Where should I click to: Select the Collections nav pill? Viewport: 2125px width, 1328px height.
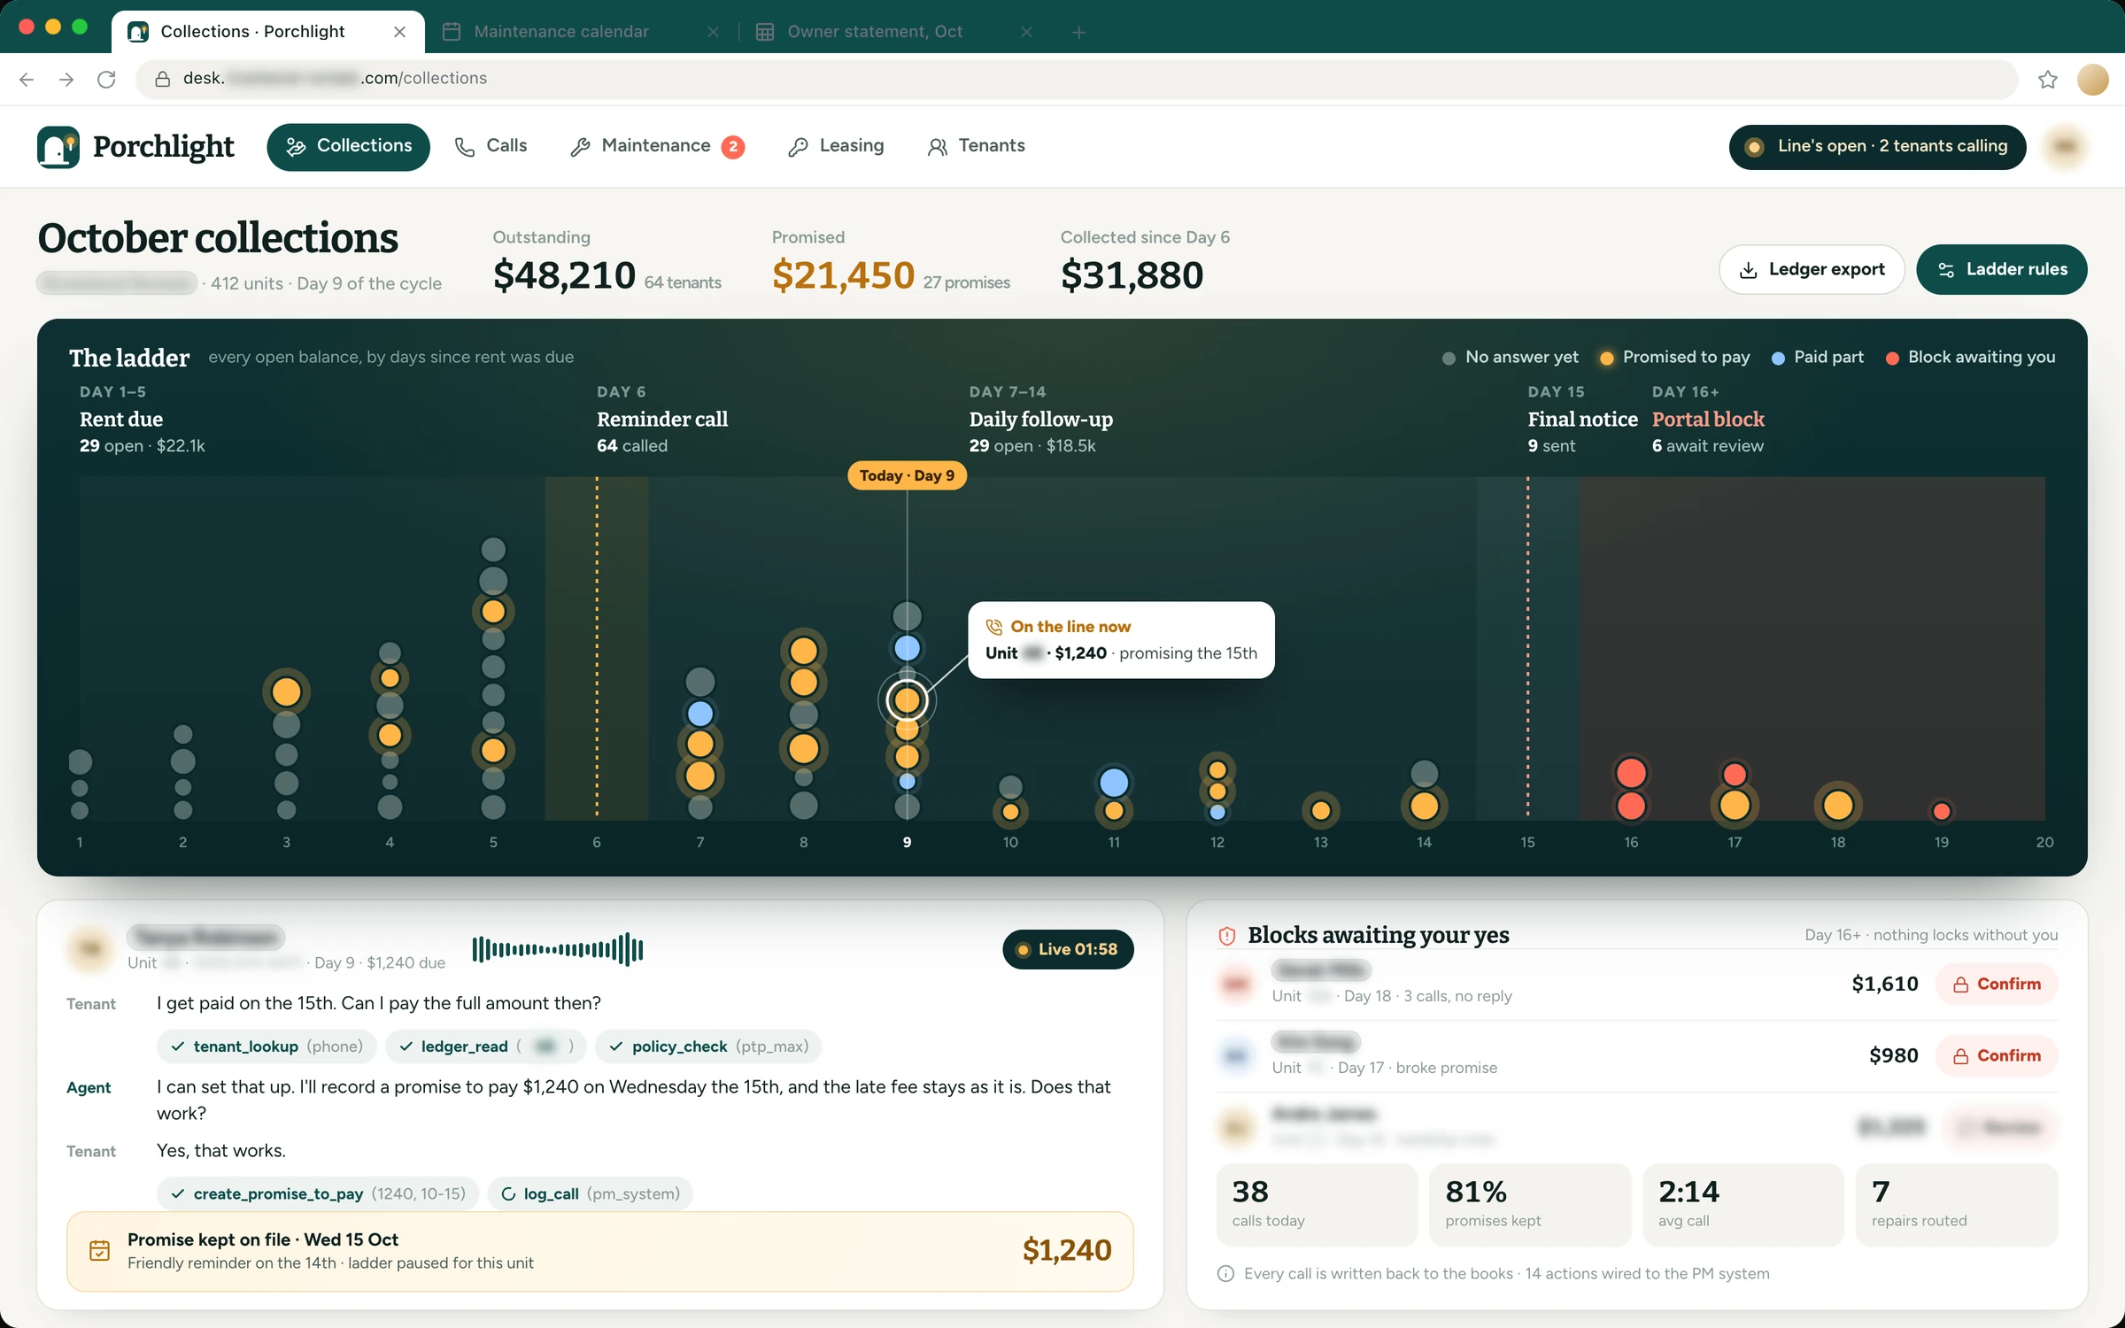tap(348, 146)
